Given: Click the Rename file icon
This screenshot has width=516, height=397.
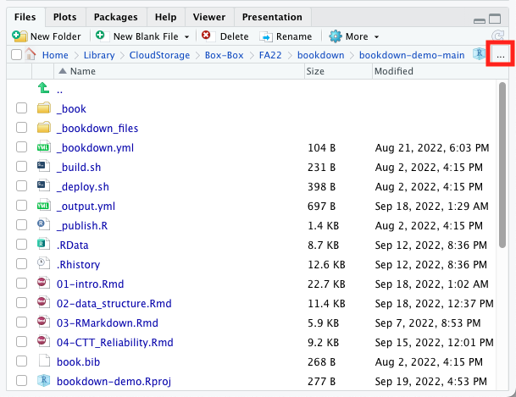Looking at the screenshot, I should click(x=266, y=36).
